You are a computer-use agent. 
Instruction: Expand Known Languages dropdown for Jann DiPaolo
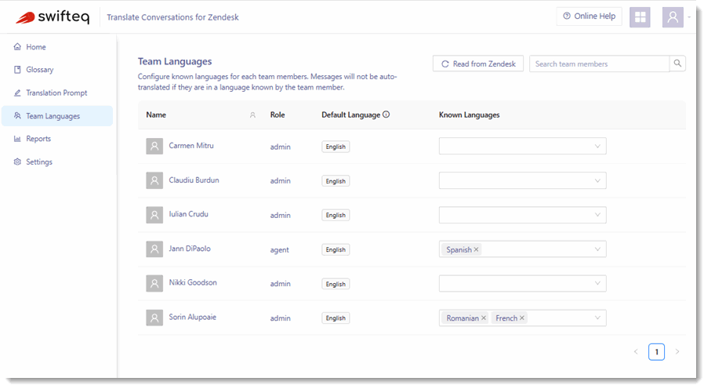click(597, 249)
